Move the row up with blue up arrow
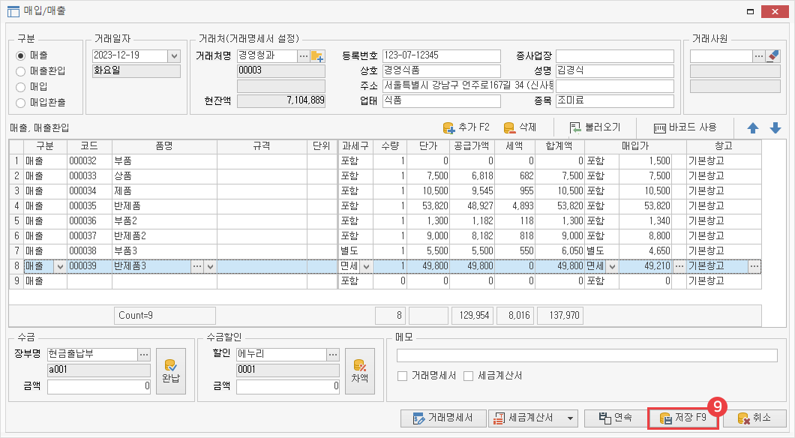795x438 pixels. [753, 128]
